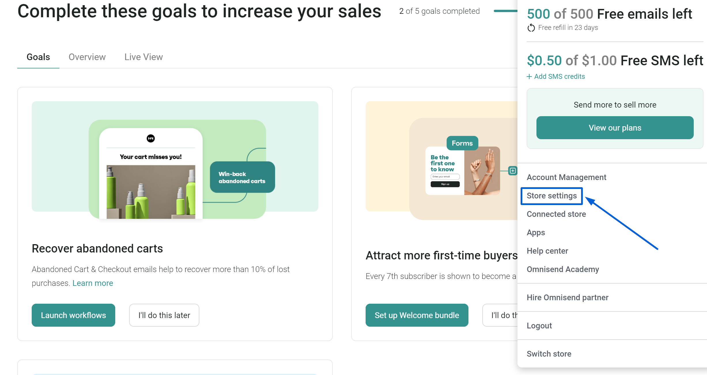Click the Launch workflows button
Screen dimensions: 707x375
click(x=73, y=315)
